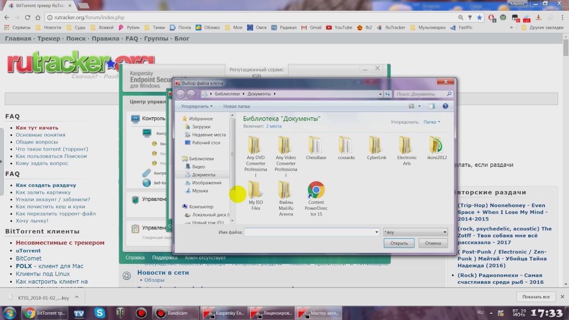Open the Файлы Mail.Ru Агента folder
This screenshot has height=320, width=569.
pos(286,198)
